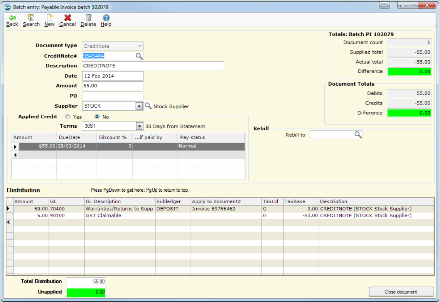
Task: Click the Total Distribution field
Action: (86, 282)
